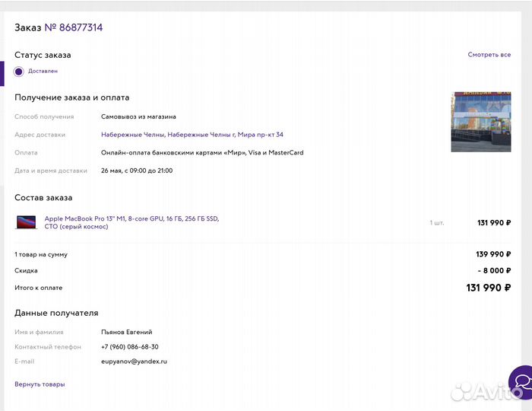Image resolution: width=532 pixels, height=411 pixels.
Task: Click total 'Итого к оплате' amount 131 990 ₽
Action: pyautogui.click(x=488, y=288)
